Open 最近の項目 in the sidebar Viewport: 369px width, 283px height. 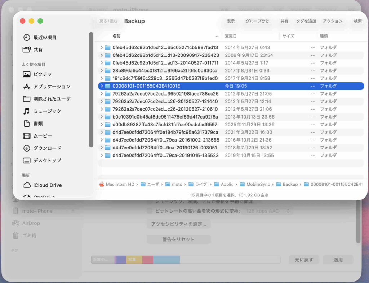click(x=45, y=37)
